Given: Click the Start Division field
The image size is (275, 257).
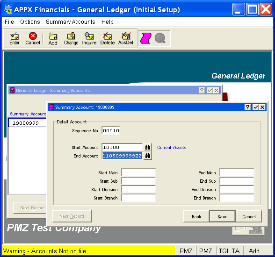Looking at the screenshot, I should pos(138,189).
